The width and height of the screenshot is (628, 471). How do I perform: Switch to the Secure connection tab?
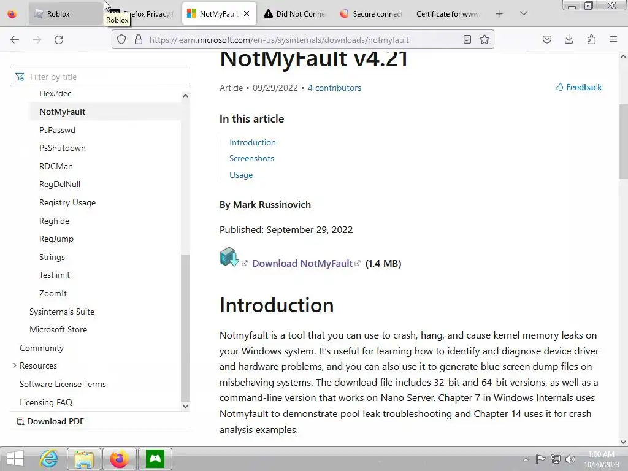coord(371,14)
